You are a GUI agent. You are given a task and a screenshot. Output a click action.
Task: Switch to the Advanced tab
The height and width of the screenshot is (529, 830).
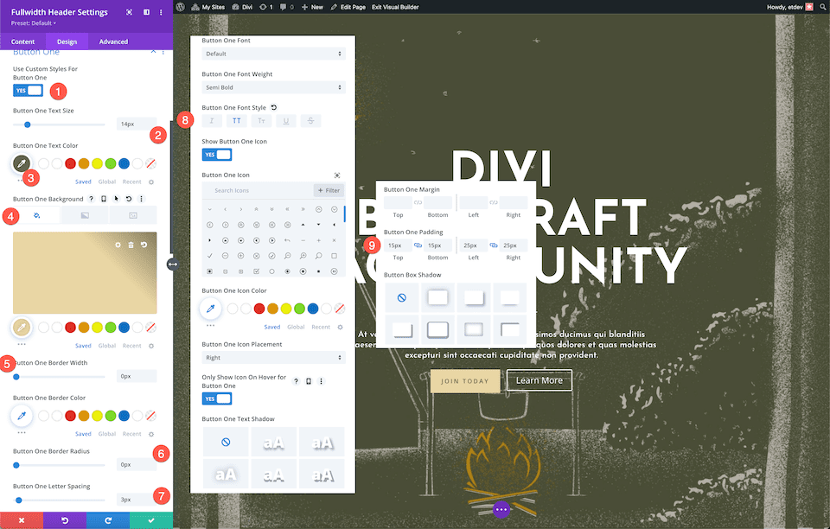point(114,41)
